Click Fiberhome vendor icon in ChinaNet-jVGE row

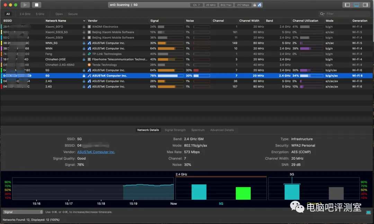tap(89, 59)
